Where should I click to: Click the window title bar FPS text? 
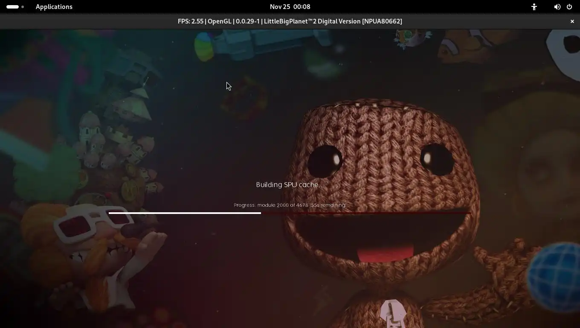pyautogui.click(x=290, y=21)
